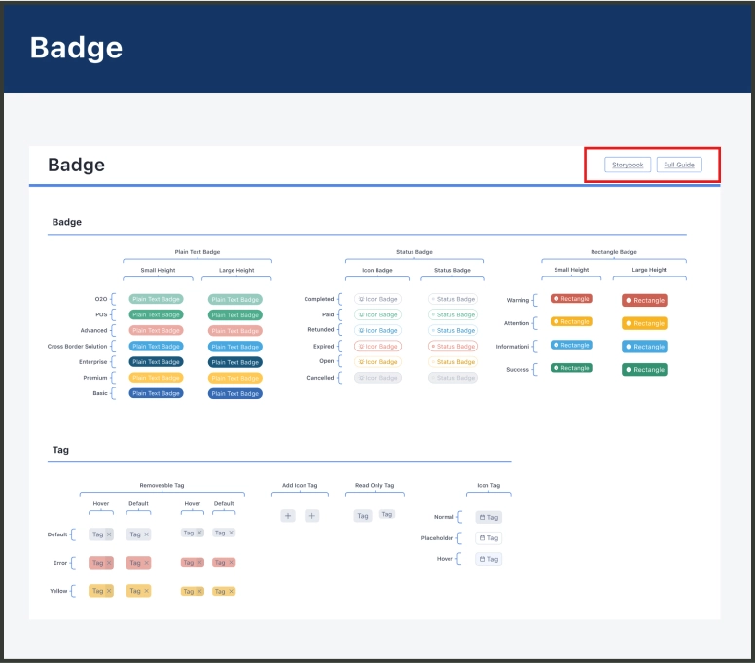Remove the smaller default-state Tag in Yellow row
Image resolution: width=755 pixels, height=663 pixels.
232,591
